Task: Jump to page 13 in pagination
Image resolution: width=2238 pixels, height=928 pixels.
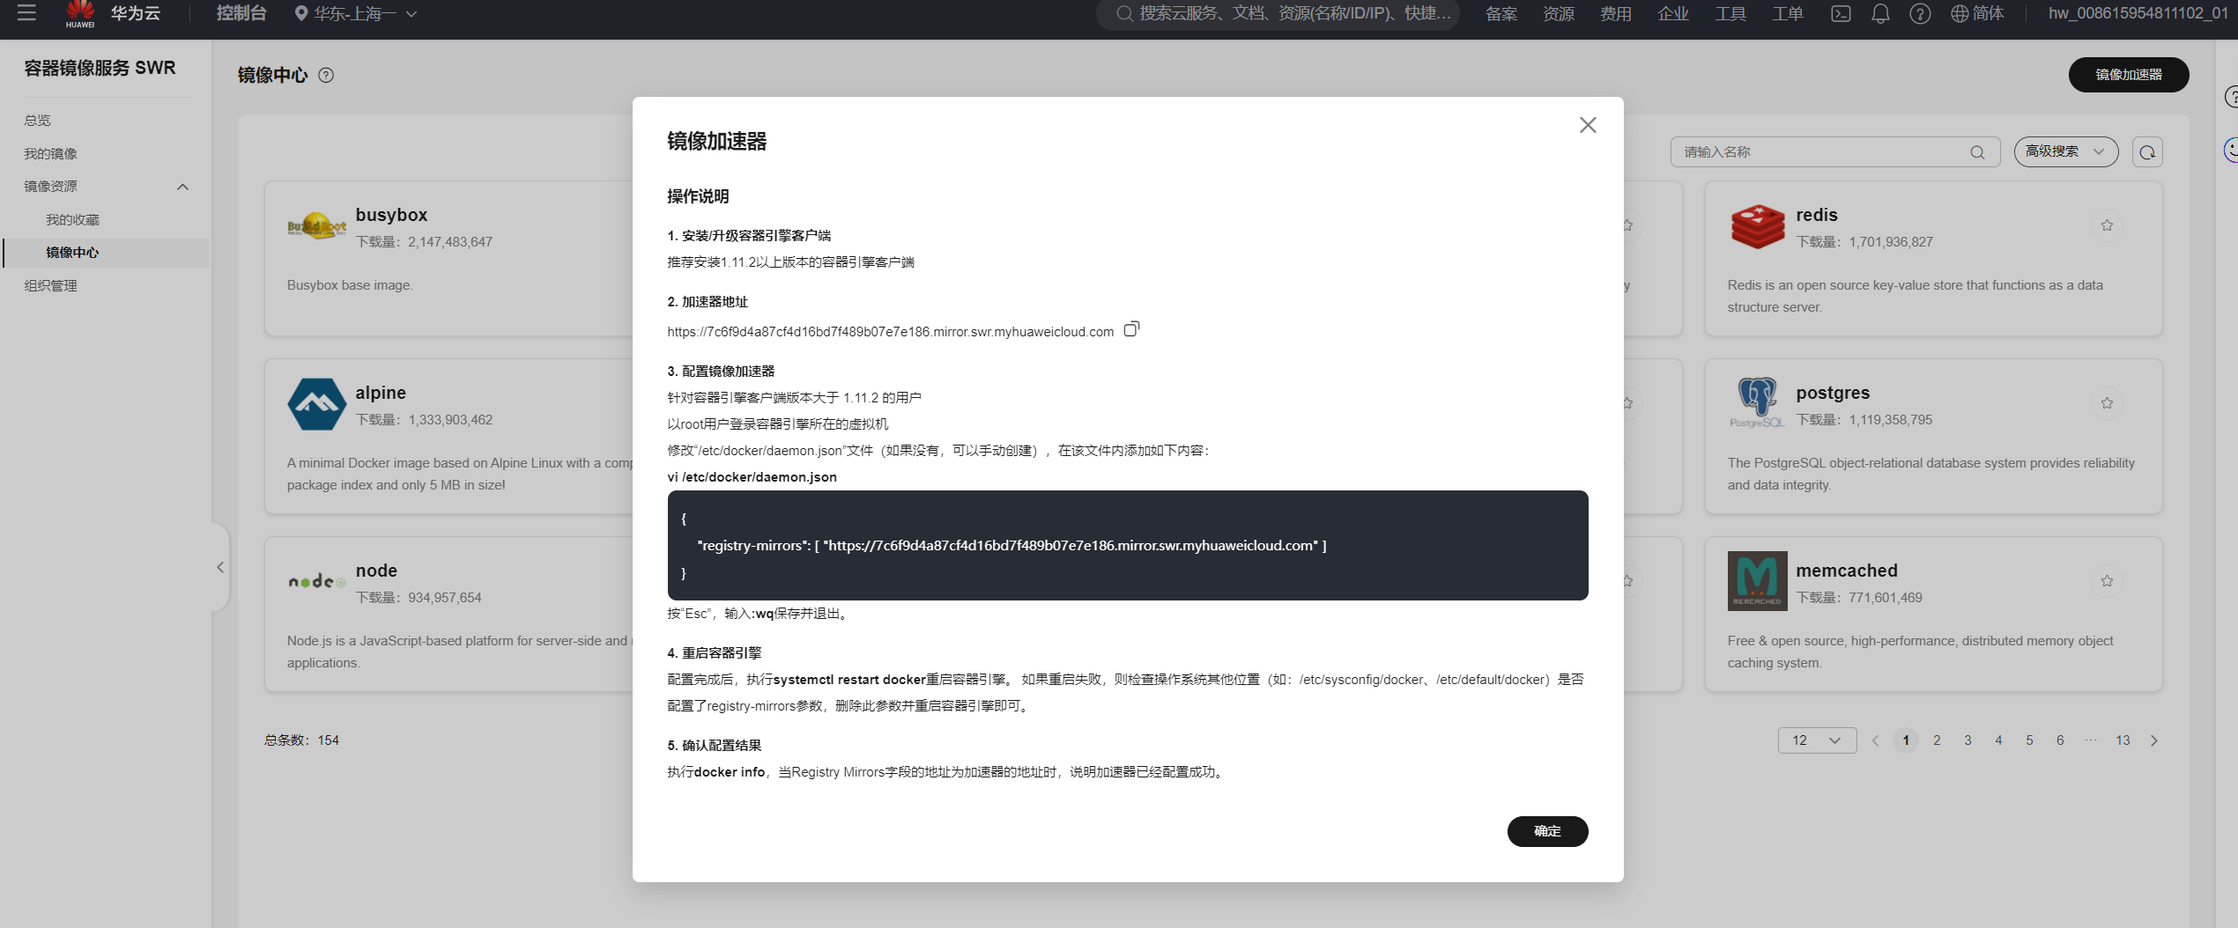Action: (2122, 740)
